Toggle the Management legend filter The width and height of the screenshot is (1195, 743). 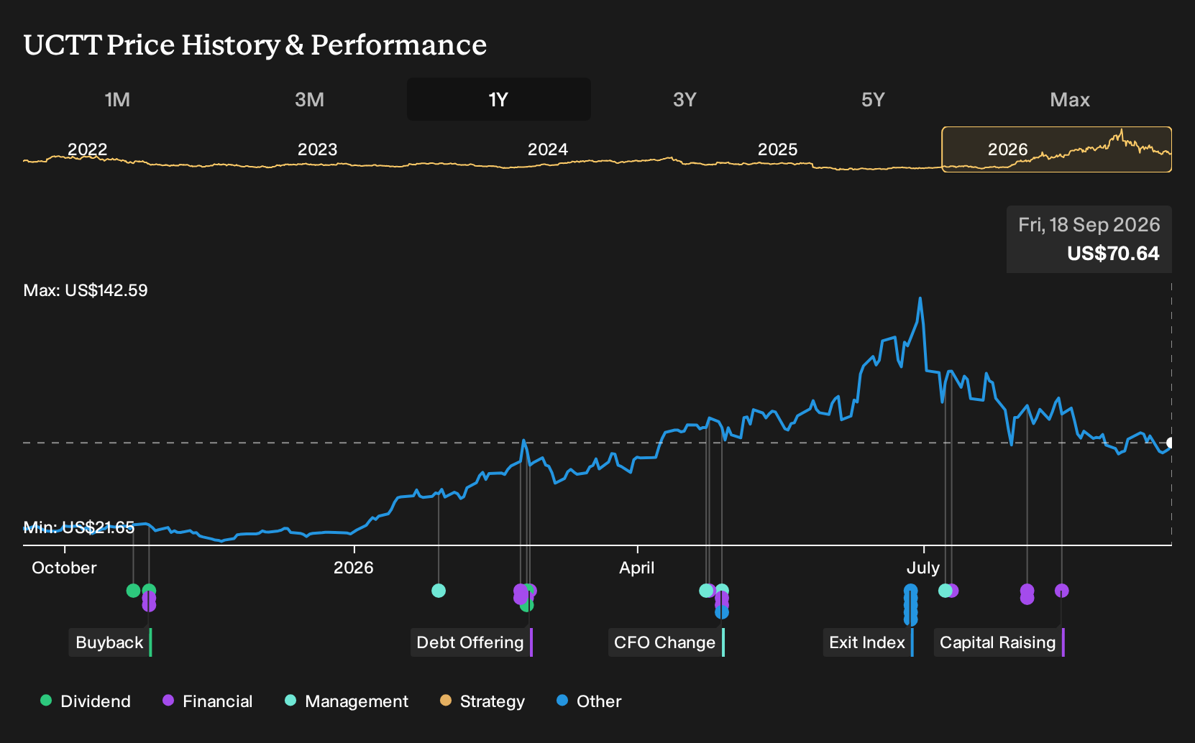[x=347, y=701]
